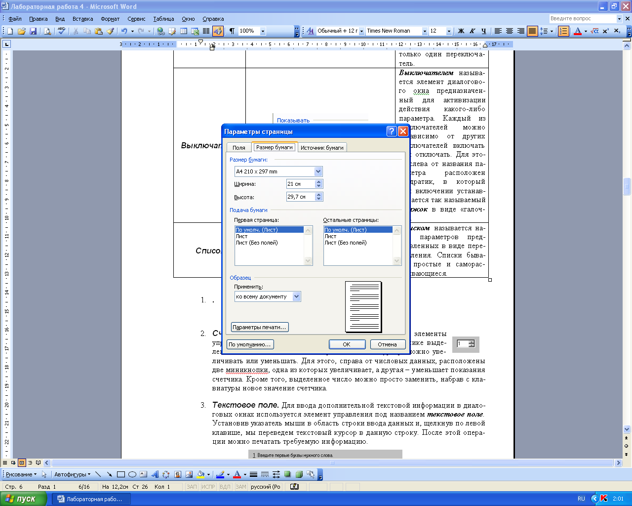This screenshot has width=632, height=506.
Task: Open the style dropdown 'Обычный + 12'
Action: [362, 31]
